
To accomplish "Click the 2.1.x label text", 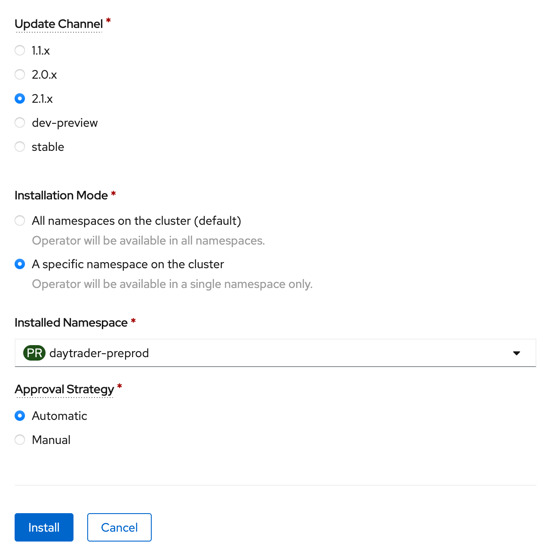I will [42, 99].
